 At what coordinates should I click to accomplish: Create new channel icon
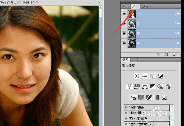point(174,54)
